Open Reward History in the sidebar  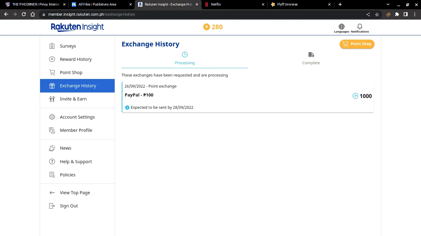coord(77,59)
